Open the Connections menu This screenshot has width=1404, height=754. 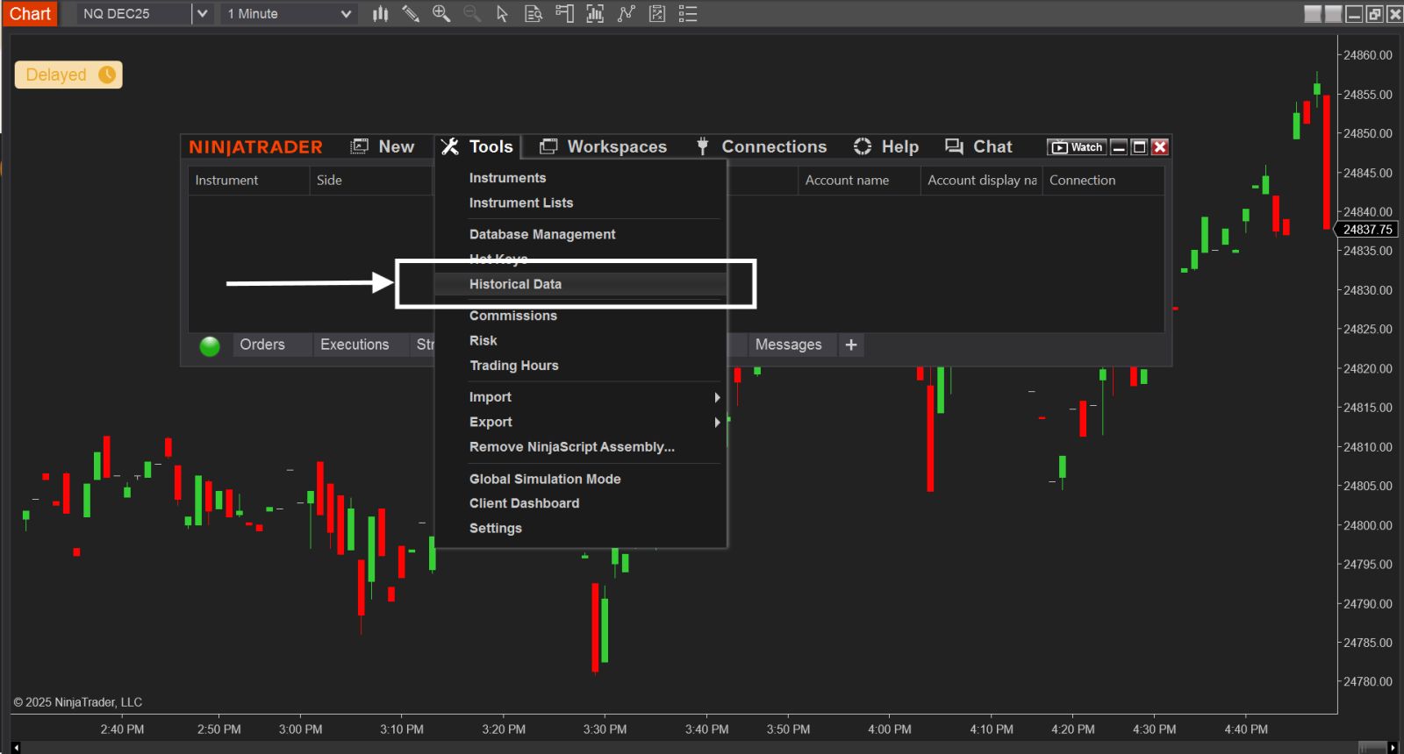762,146
